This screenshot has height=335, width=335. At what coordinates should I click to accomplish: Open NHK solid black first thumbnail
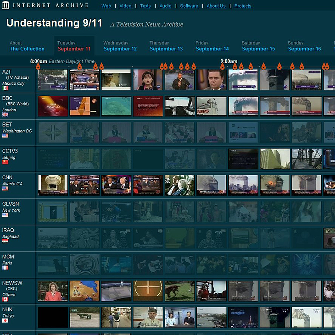point(53,317)
